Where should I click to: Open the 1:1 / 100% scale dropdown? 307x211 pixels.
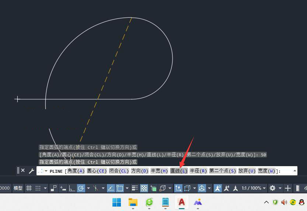coord(254,188)
